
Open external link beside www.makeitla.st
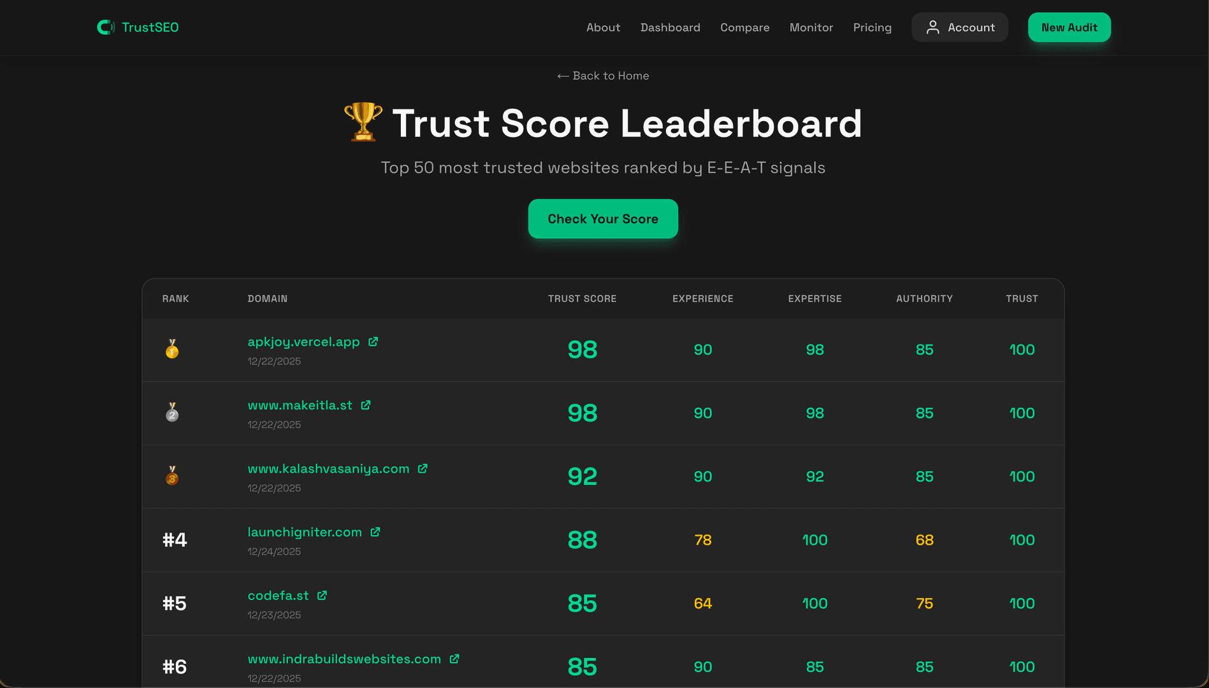(365, 405)
